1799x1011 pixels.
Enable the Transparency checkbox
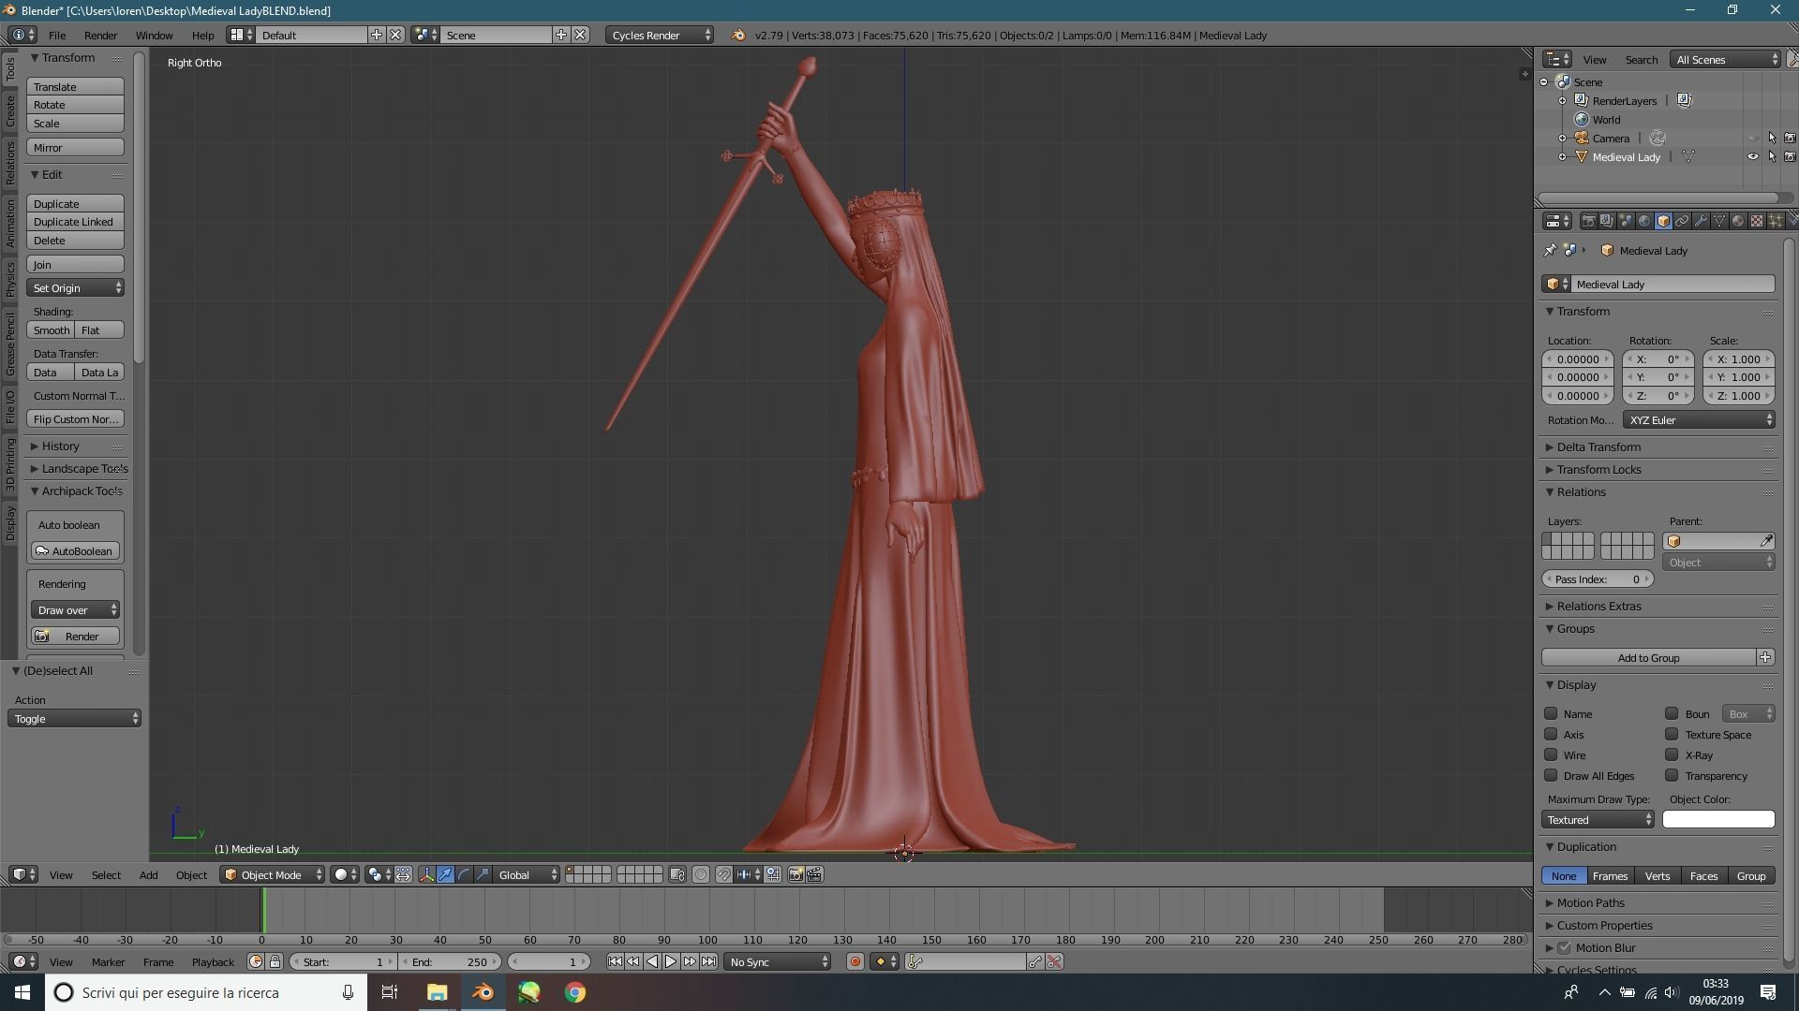pyautogui.click(x=1672, y=775)
